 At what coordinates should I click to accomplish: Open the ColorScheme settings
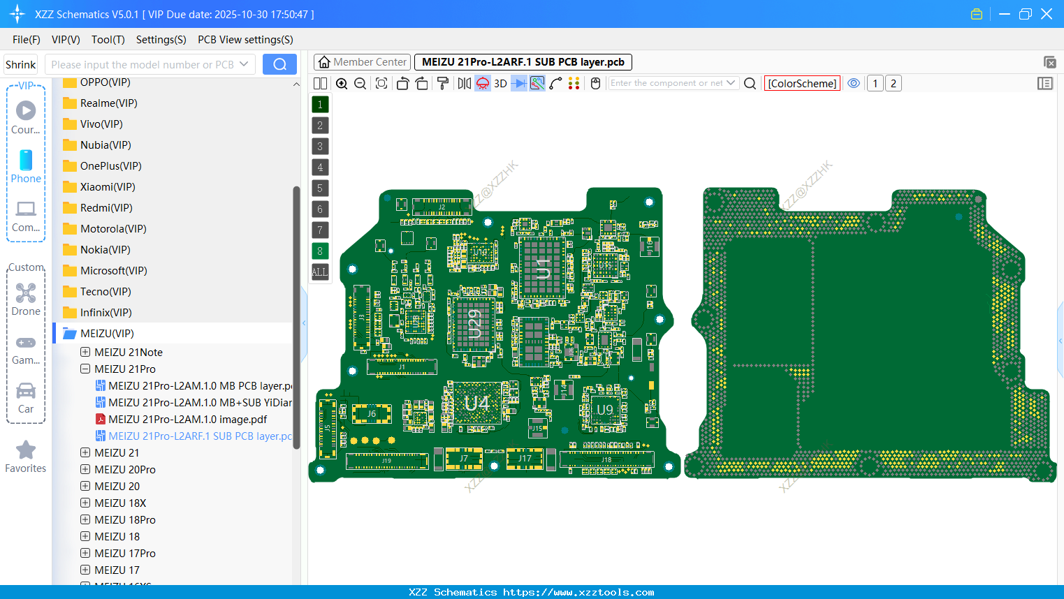(802, 83)
